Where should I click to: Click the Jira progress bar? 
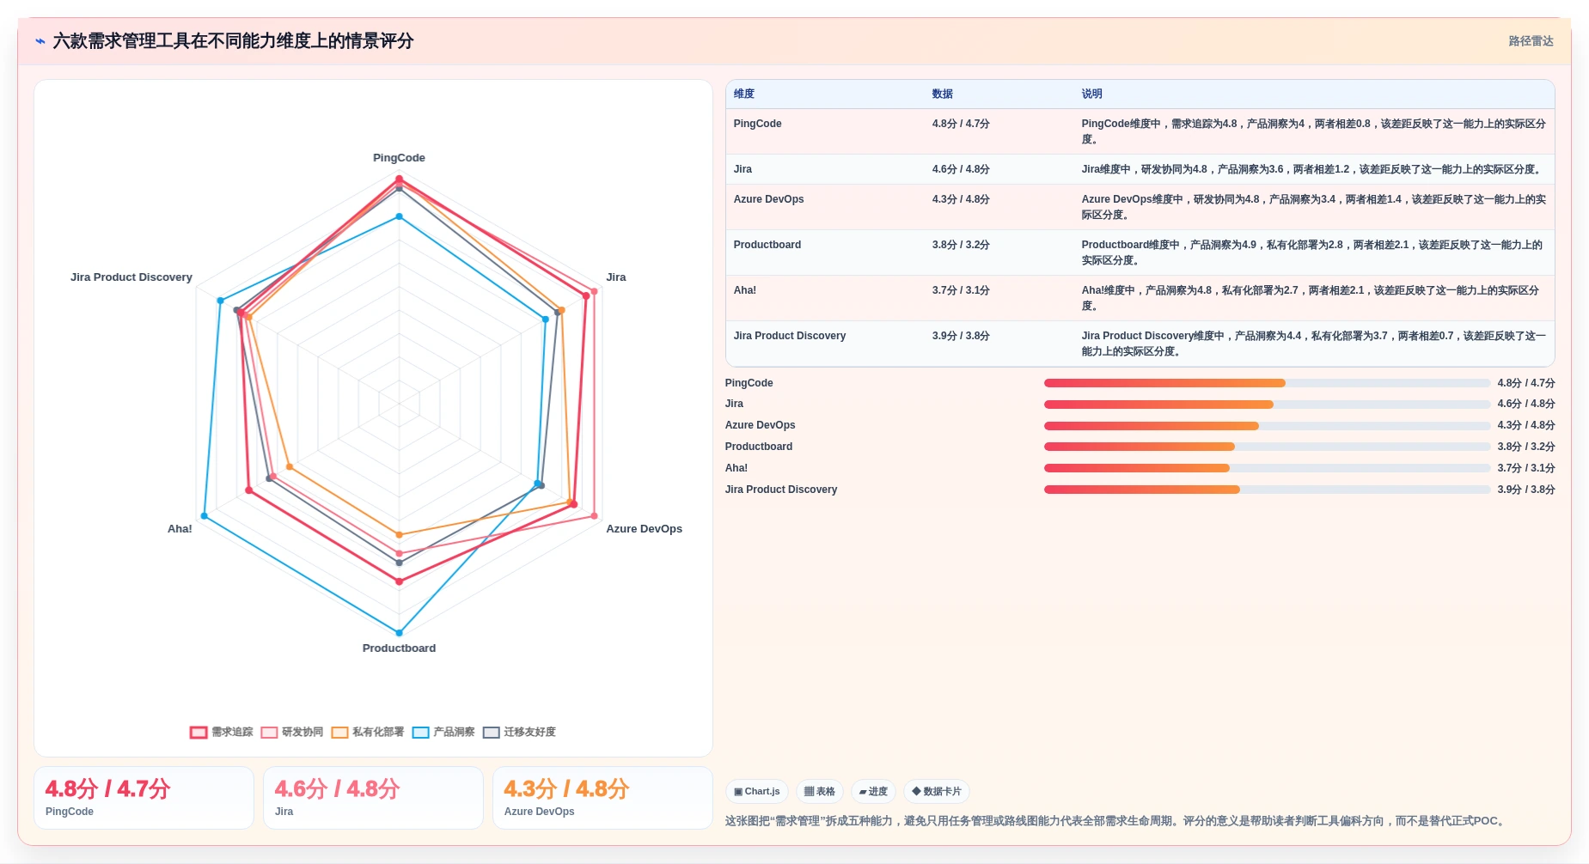point(1267,405)
